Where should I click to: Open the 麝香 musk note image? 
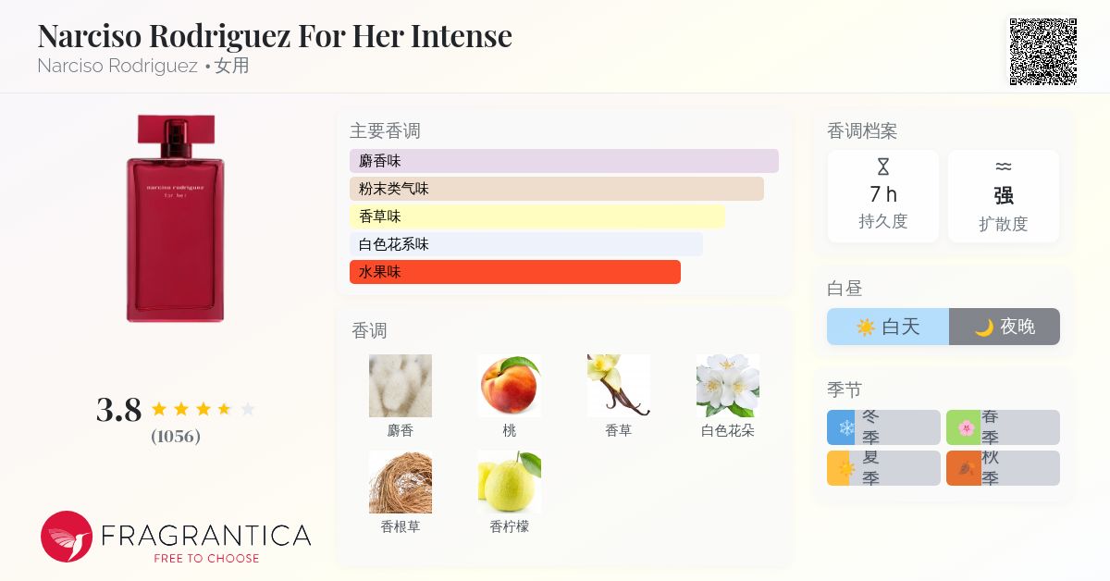(401, 386)
